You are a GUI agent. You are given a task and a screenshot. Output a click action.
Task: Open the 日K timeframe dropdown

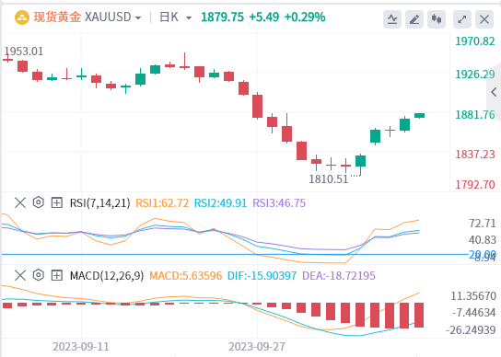189,17
